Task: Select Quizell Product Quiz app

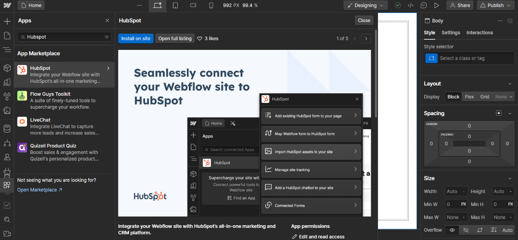Action: 64,152
